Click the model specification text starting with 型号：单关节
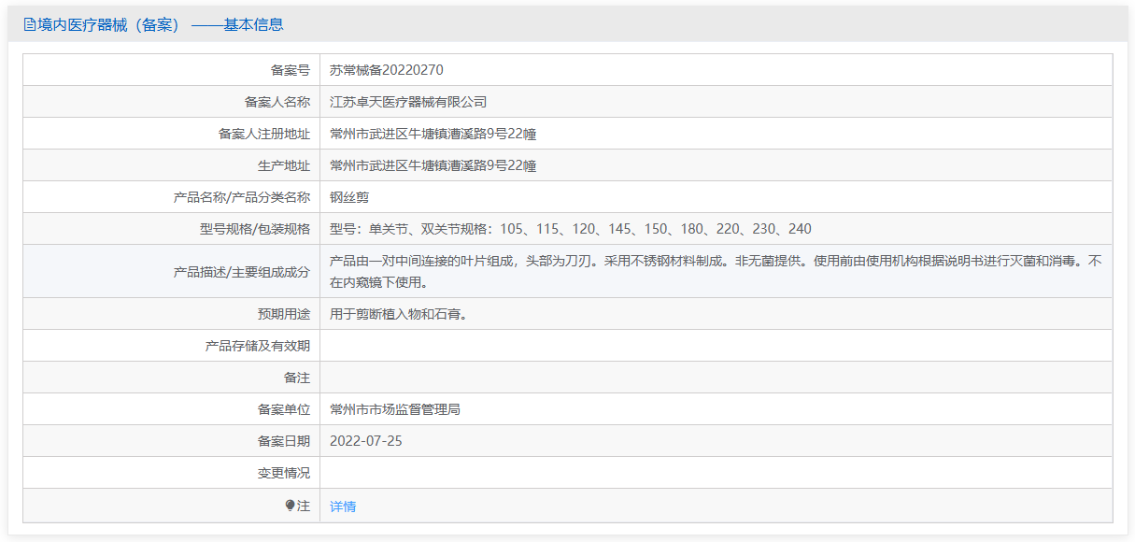The width and height of the screenshot is (1135, 542). coord(571,229)
